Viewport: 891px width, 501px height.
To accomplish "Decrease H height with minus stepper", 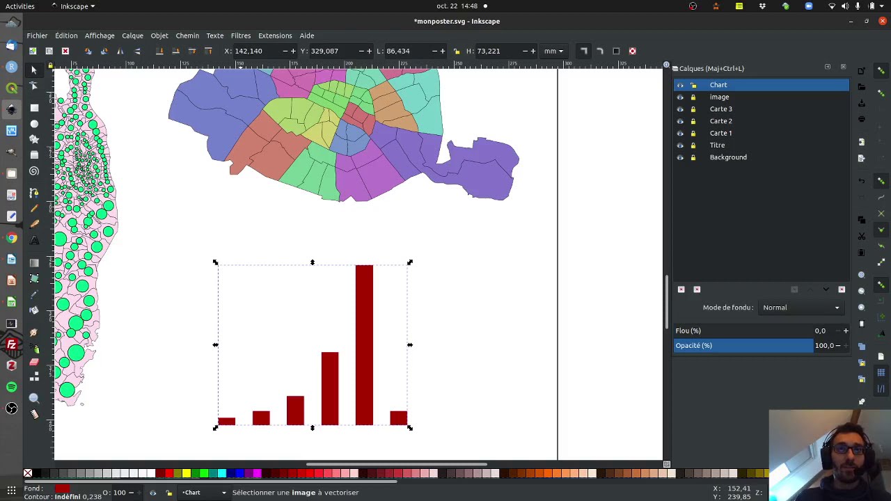I will click(x=524, y=51).
